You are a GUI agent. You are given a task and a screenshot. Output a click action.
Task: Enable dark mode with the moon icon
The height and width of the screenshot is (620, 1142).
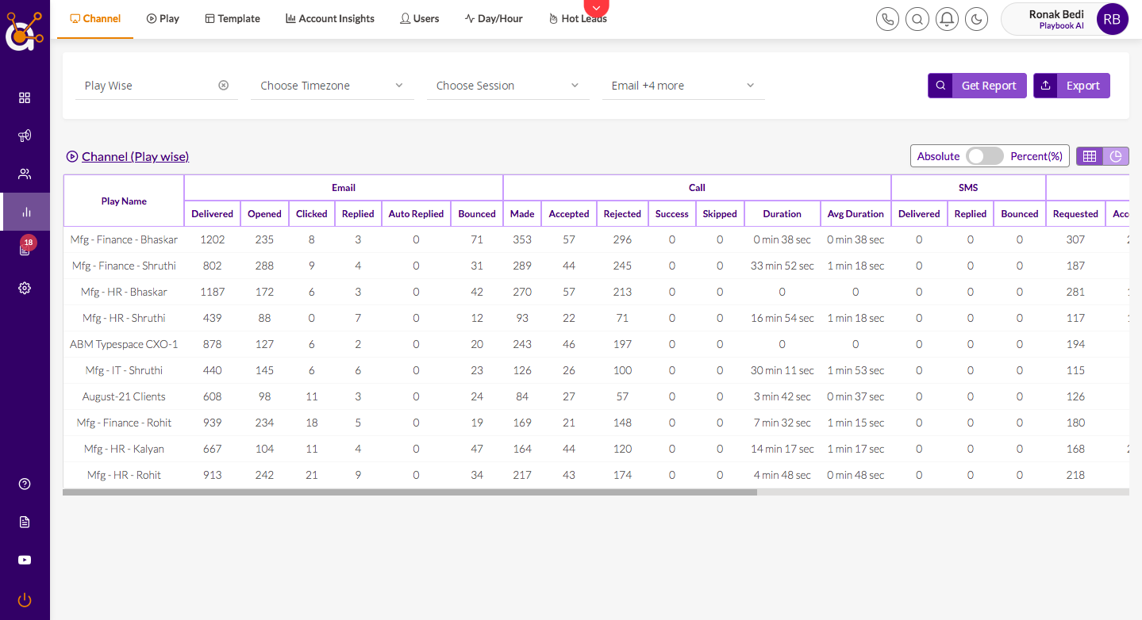tap(976, 19)
